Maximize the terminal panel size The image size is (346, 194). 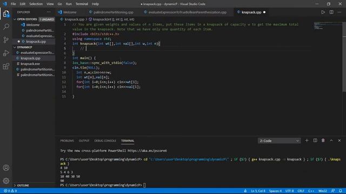[331, 141]
